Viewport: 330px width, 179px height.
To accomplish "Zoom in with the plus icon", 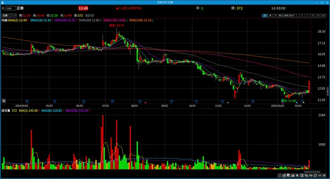I will pos(324,175).
